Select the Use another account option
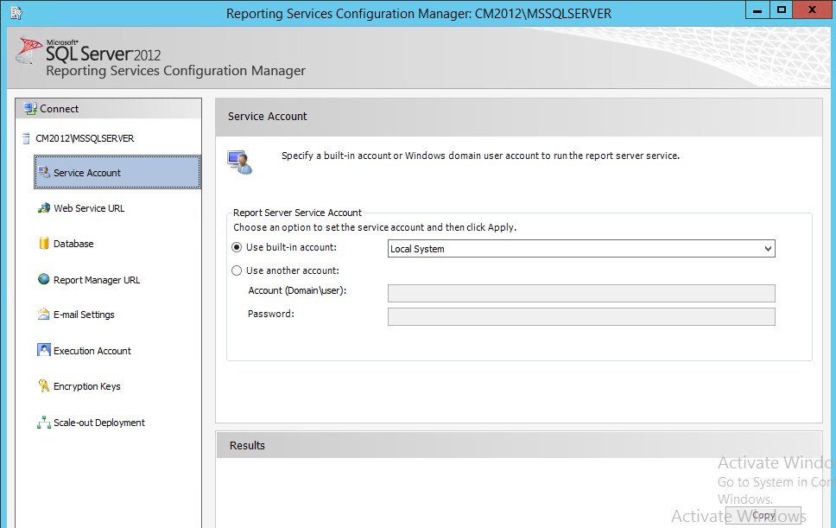Screen dimensions: 836x528 click(x=237, y=270)
